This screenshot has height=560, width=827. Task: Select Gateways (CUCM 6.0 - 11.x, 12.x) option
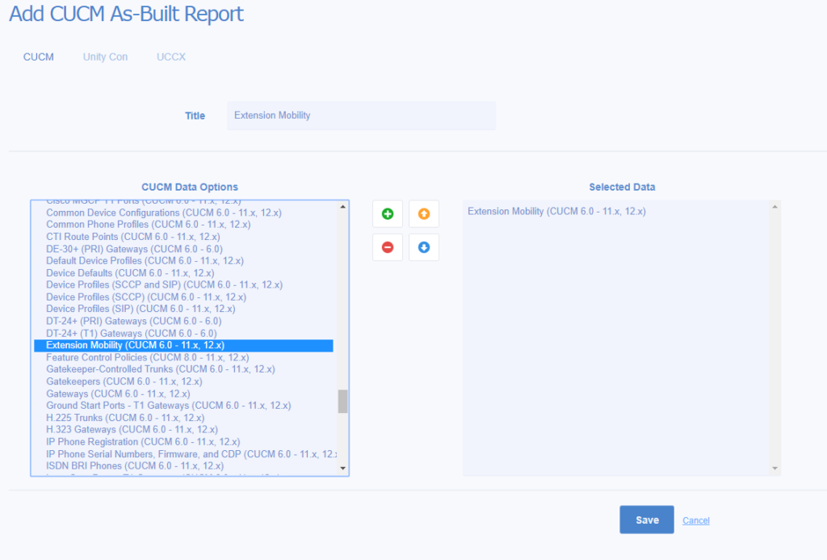(x=183, y=394)
